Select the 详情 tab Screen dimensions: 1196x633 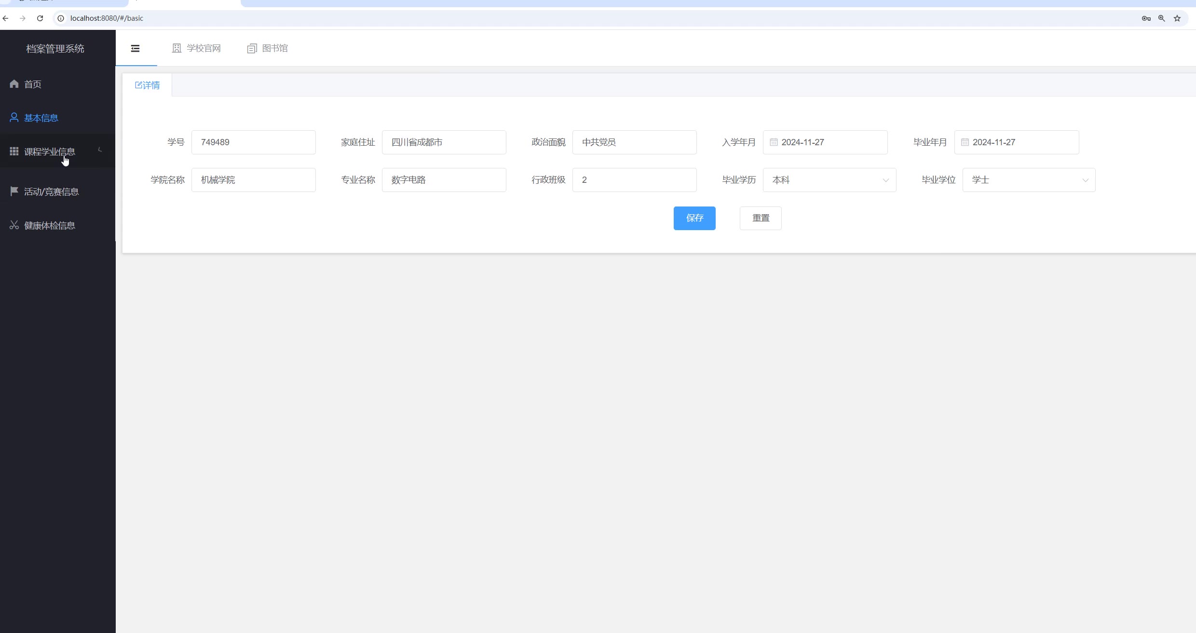point(148,85)
